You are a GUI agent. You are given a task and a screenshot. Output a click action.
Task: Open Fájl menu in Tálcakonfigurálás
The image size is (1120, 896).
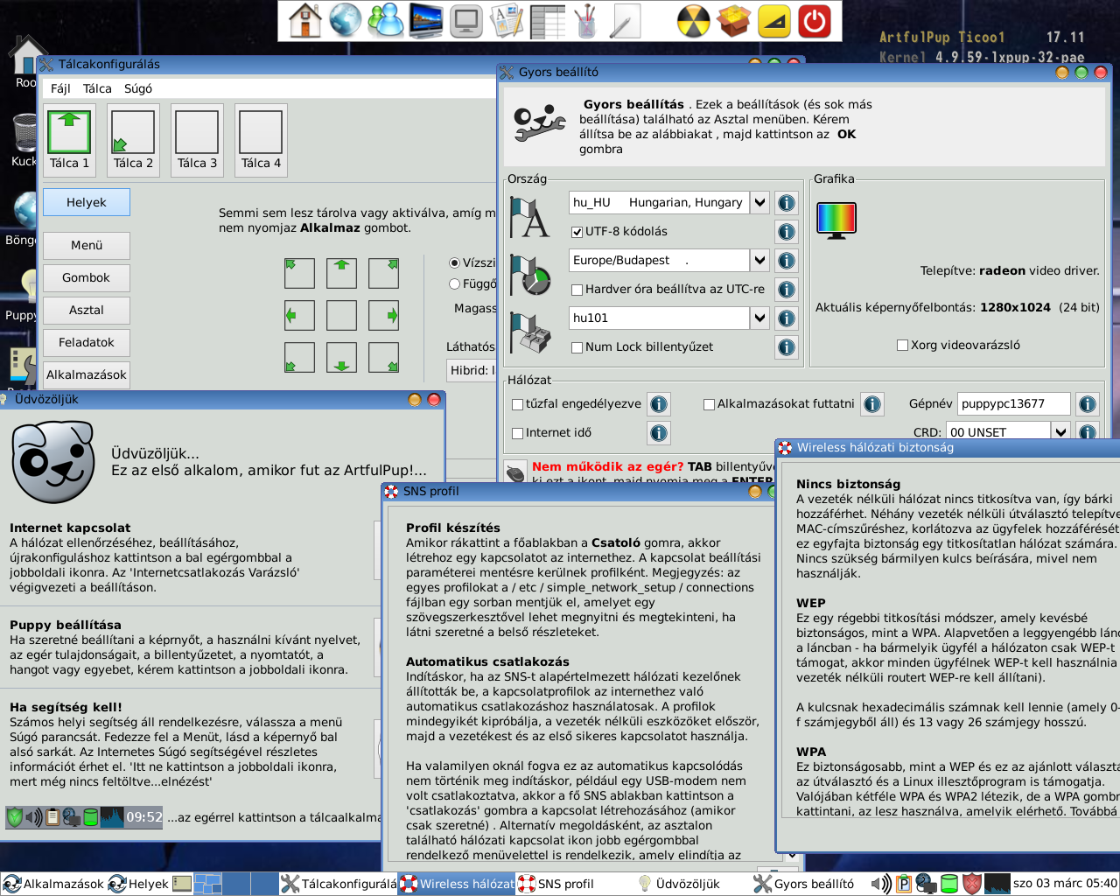pyautogui.click(x=60, y=88)
